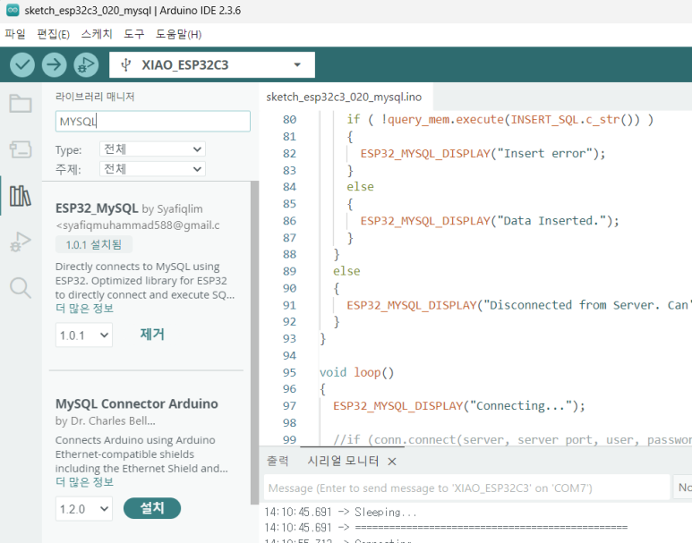Open ESP32_MySQL version 1.0.1 dropdown
Image resolution: width=692 pixels, height=543 pixels.
[x=84, y=335]
